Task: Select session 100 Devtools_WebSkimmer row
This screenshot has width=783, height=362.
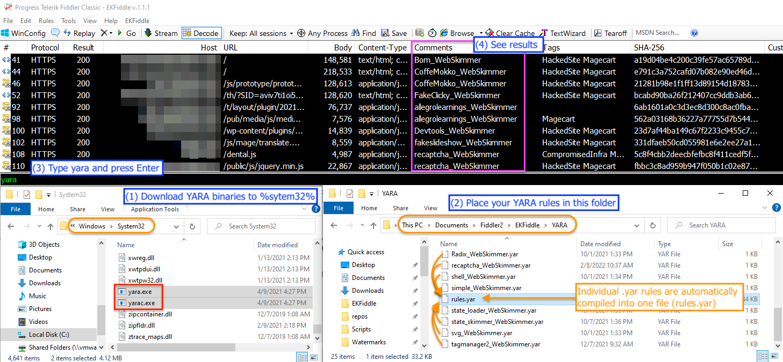Action: 391,131
